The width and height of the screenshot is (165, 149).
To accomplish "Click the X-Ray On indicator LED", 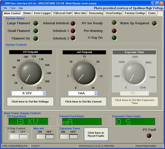I will coord(114,38).
